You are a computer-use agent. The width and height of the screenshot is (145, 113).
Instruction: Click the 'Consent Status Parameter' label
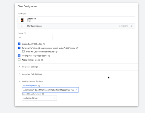pyautogui.click(x=31, y=94)
